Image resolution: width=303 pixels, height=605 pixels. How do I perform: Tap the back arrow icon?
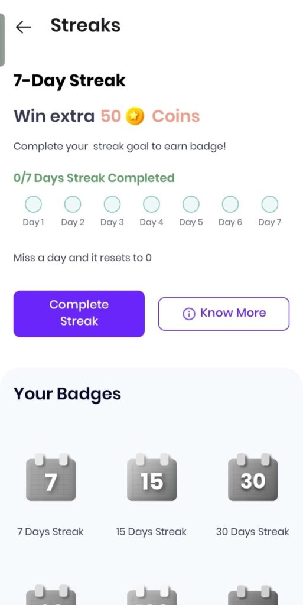(x=23, y=27)
